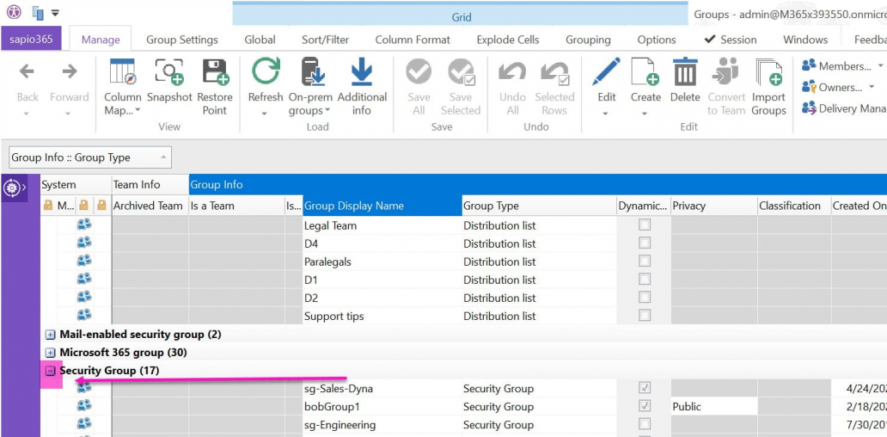Click the Import Groups icon
The width and height of the screenshot is (887, 437).
768,71
